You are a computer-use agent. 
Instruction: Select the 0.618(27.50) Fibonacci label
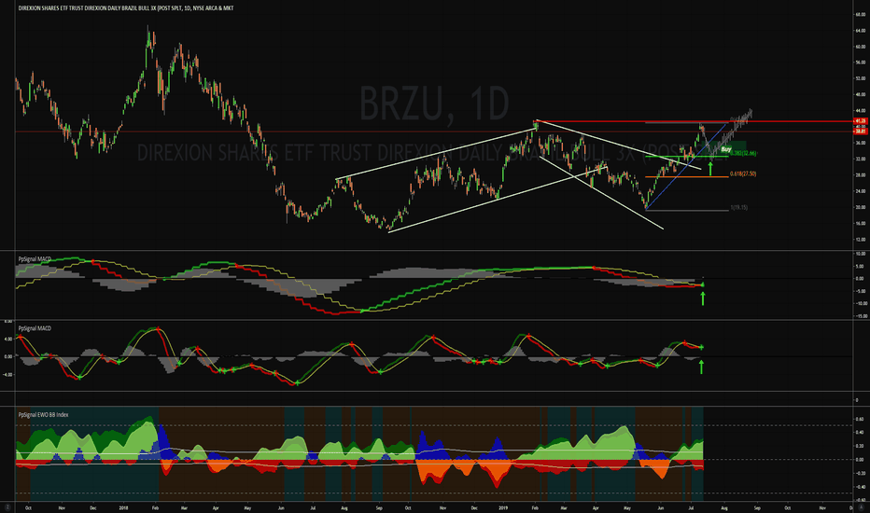coord(743,174)
